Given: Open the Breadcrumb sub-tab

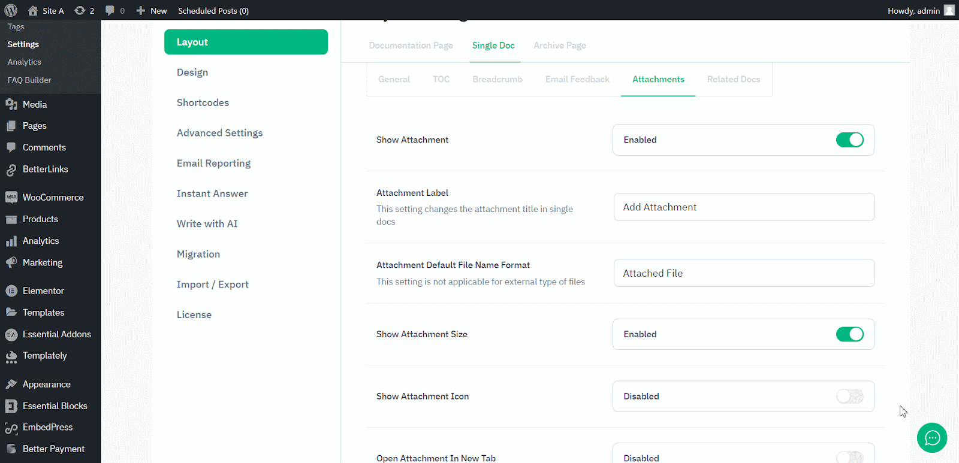Looking at the screenshot, I should pos(497,79).
